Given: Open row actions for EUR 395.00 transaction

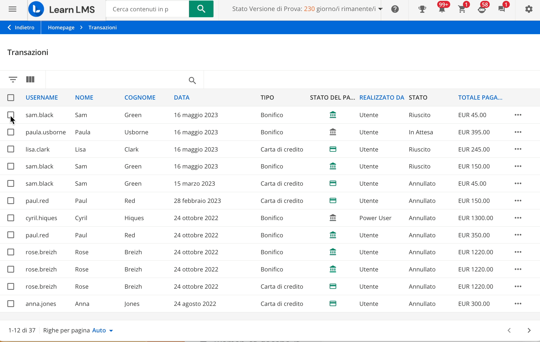Looking at the screenshot, I should tap(518, 132).
